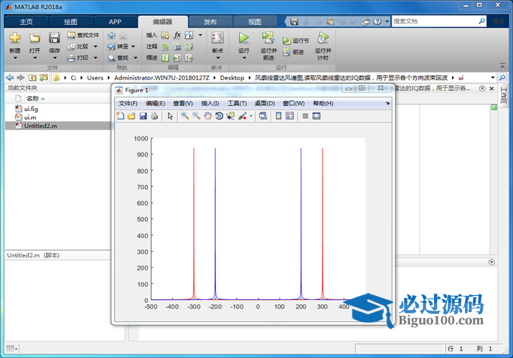Open the editor panel actions circle button
Screen dimensions: 513x358
click(x=482, y=88)
